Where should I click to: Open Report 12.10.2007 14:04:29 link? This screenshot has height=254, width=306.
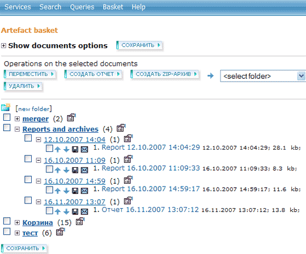(x=151, y=147)
